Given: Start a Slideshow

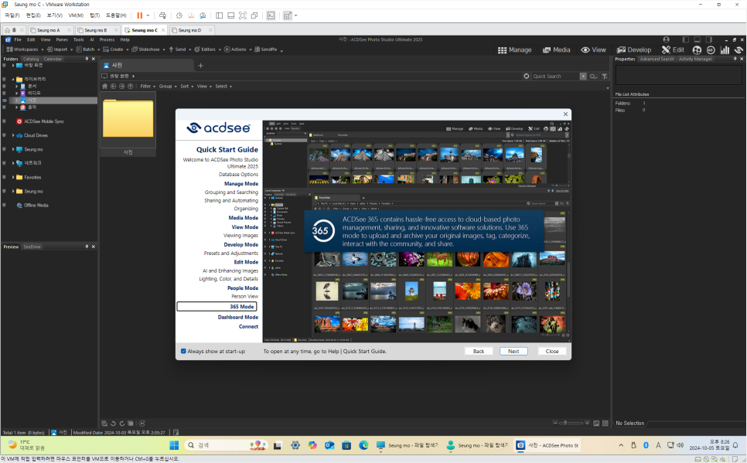Looking at the screenshot, I should click(x=145, y=49).
